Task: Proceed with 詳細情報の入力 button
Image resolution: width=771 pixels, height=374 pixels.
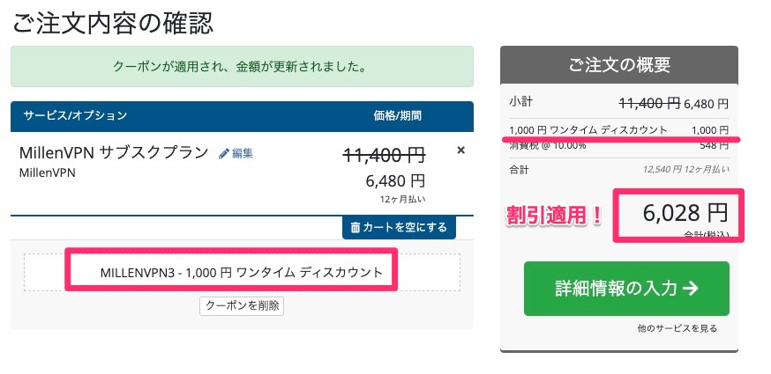Action: coord(626,288)
